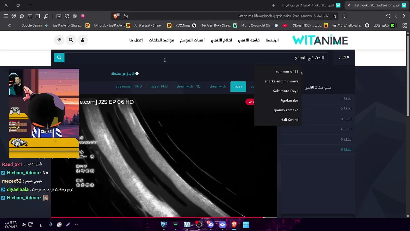410x231 pixels.
Task: Open the 'Music Copyright Ch...' bookmark
Action: point(259,25)
